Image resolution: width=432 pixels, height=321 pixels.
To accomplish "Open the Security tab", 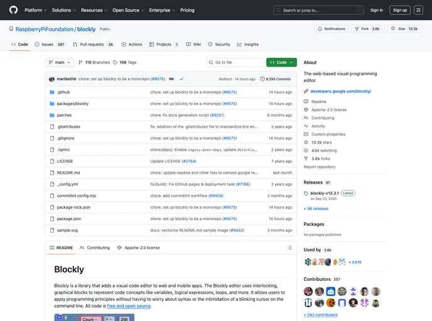I will [x=219, y=45].
